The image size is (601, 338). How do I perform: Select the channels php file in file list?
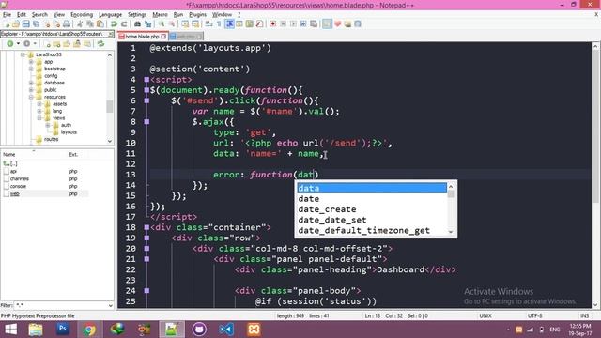pos(19,179)
